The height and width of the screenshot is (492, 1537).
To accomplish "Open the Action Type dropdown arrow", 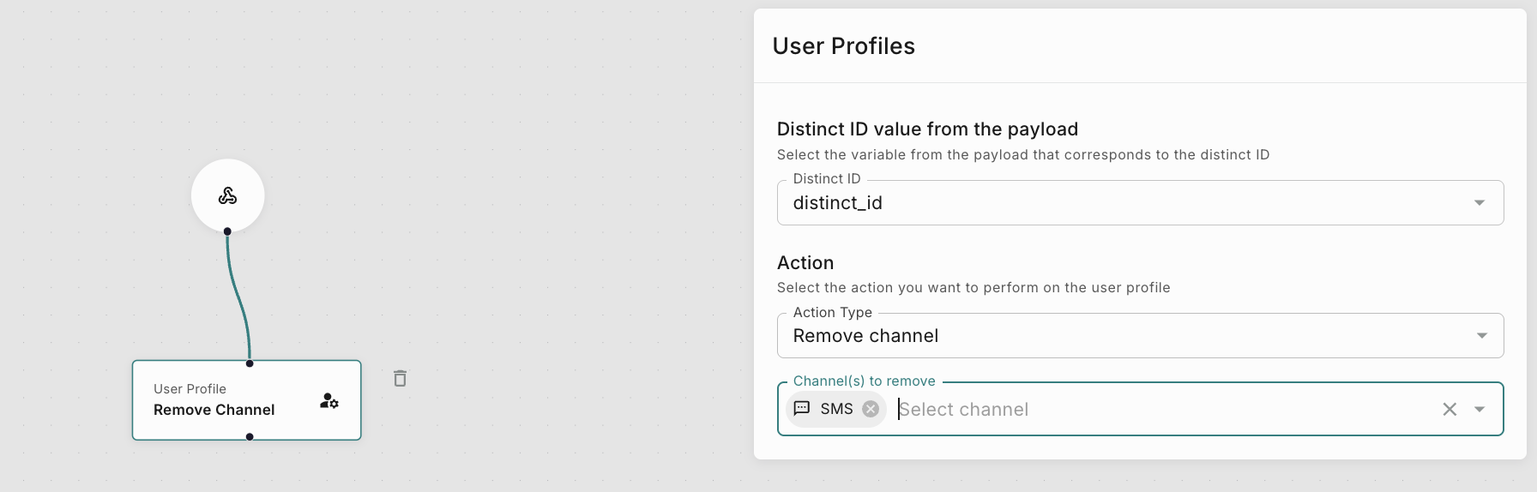I will [x=1481, y=336].
